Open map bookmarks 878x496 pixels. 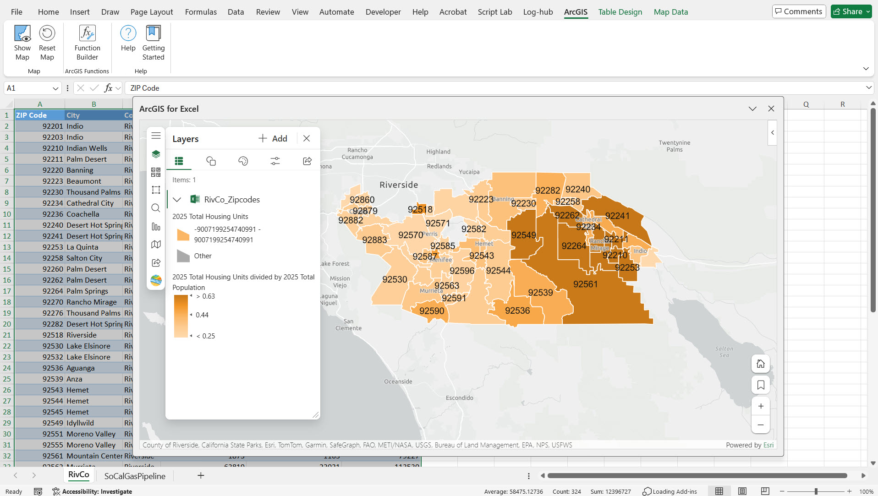coord(761,385)
